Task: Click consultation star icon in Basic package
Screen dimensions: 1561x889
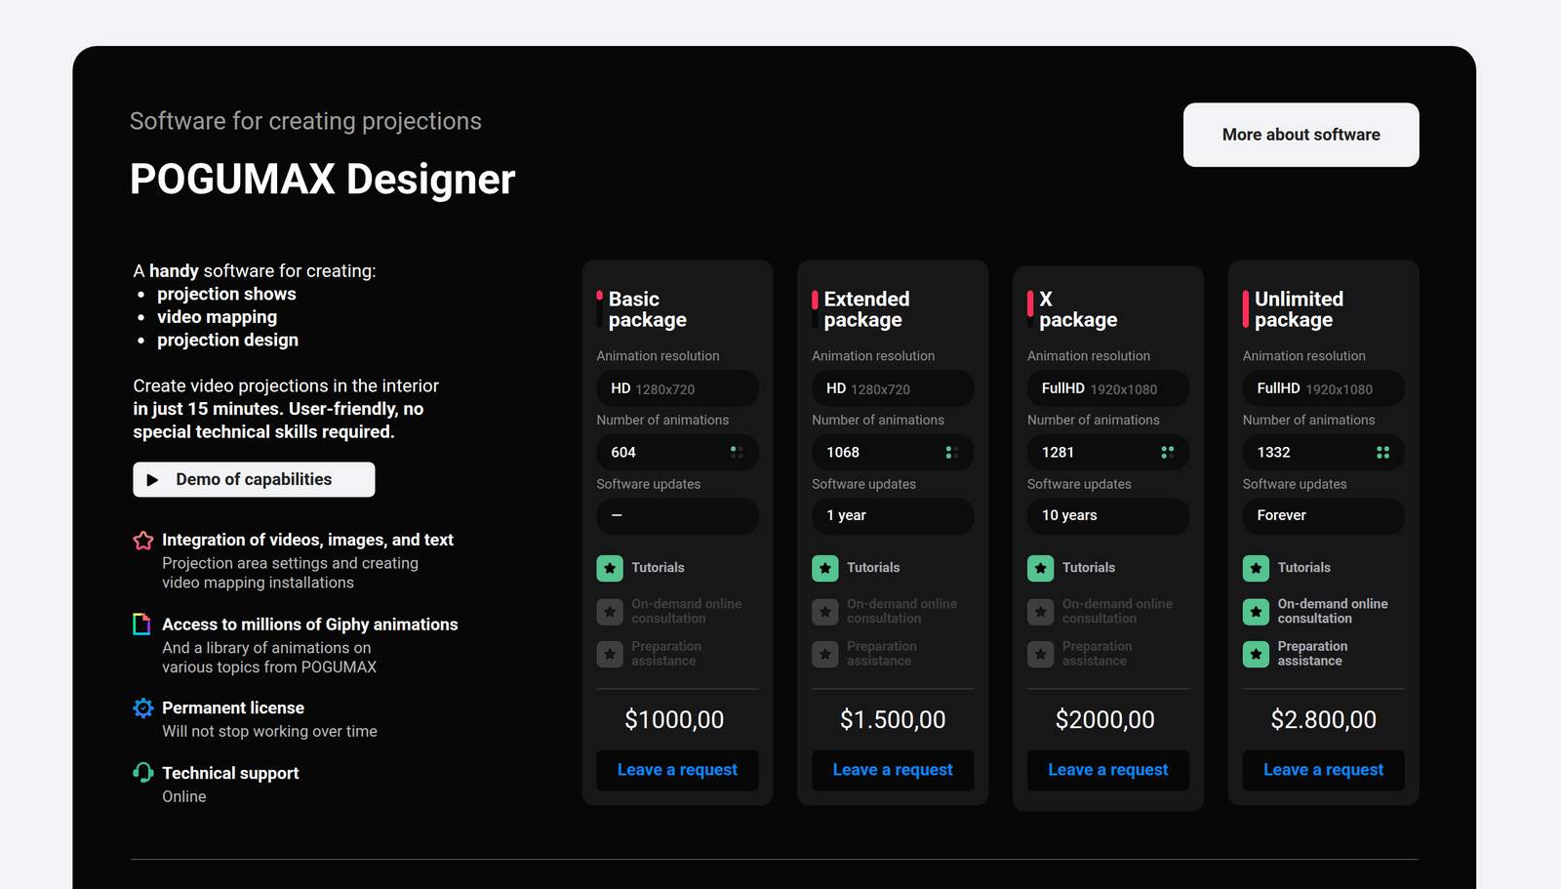Action: [x=610, y=612]
